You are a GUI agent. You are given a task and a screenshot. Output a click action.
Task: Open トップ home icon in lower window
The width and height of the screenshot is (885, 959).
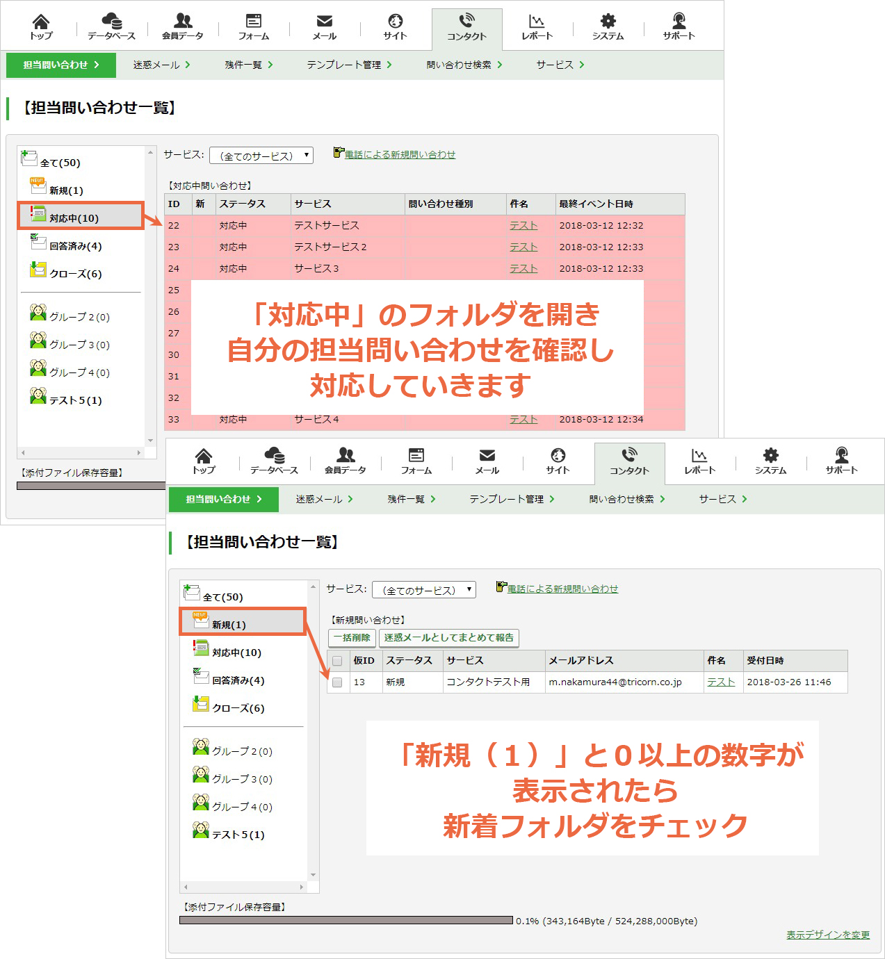tap(204, 461)
